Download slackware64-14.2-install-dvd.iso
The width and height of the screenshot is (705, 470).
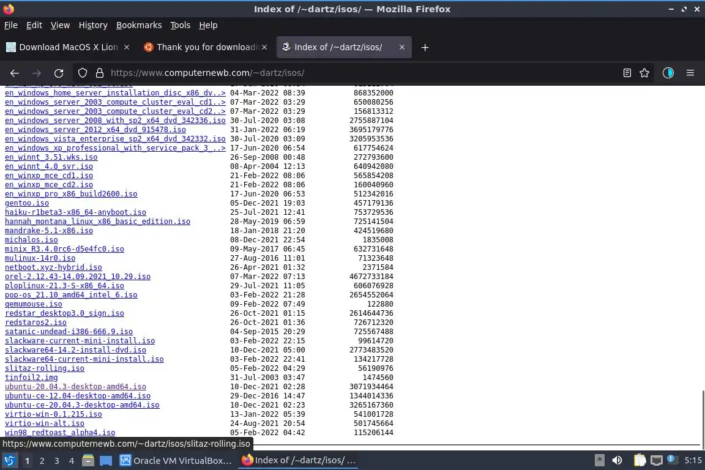(x=75, y=350)
